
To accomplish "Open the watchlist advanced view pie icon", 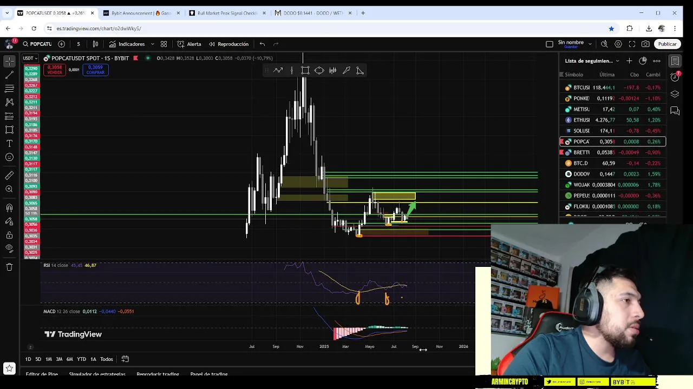I will click(x=643, y=61).
